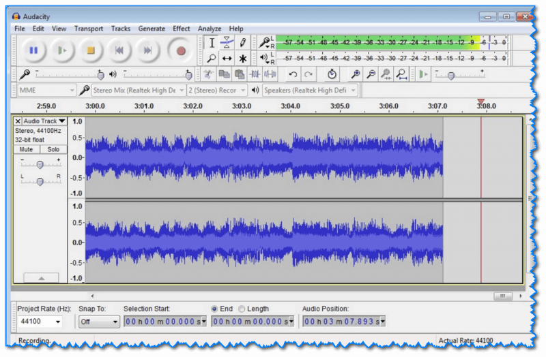
Task: Click the Trim audio icon
Action: pyautogui.click(x=255, y=74)
